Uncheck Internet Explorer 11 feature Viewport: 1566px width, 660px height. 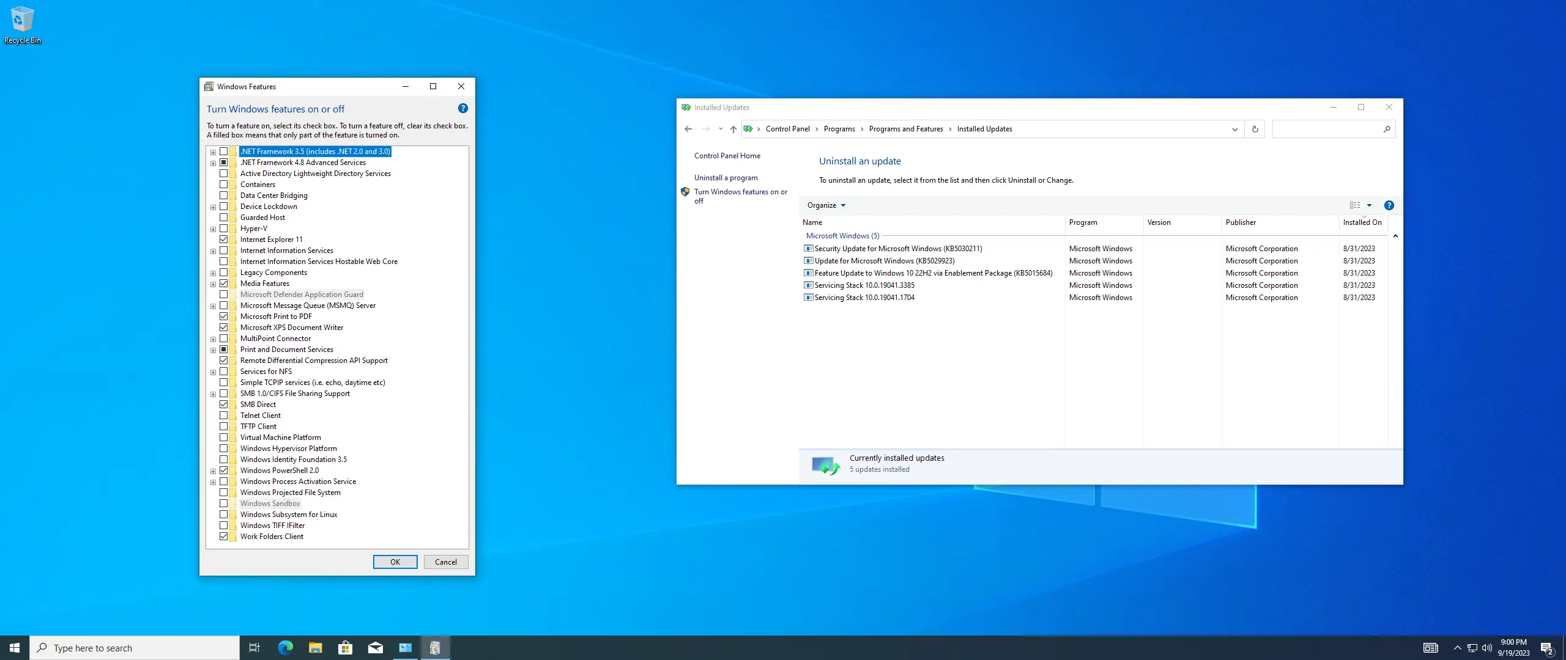pos(223,240)
